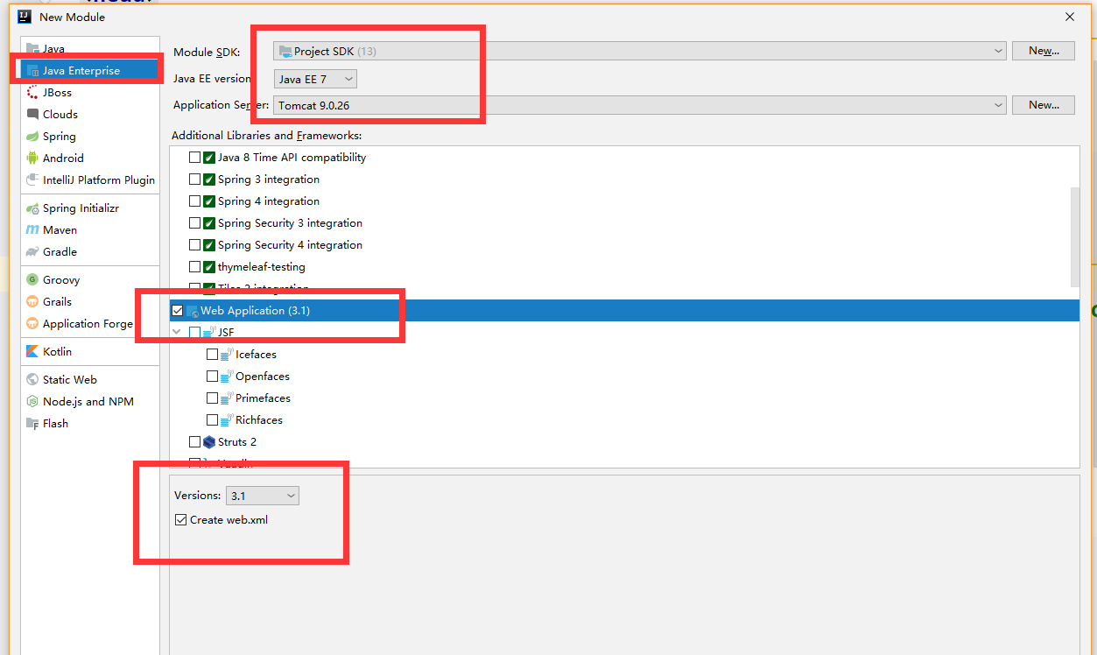Check the Richfaces checkbox

212,420
